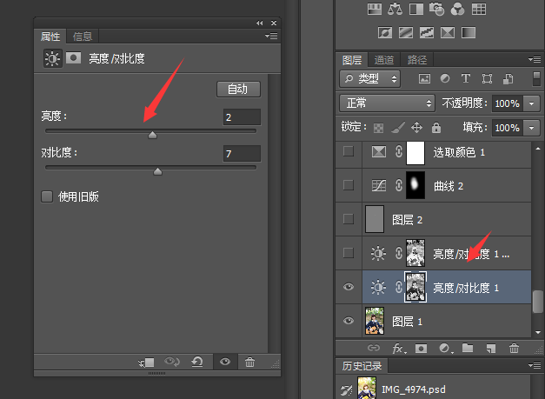The height and width of the screenshot is (399, 545).
Task: Enable the Use Legacy (使用旧版) checkbox
Action: [x=47, y=196]
